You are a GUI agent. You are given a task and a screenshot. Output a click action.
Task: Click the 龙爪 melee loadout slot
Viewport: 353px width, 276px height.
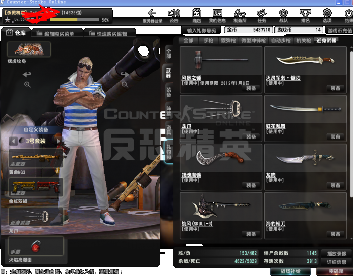click(x=36, y=217)
